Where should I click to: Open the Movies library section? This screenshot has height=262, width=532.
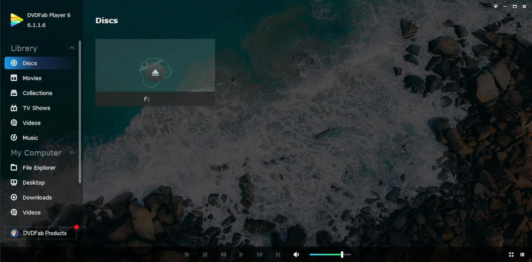pos(41,78)
